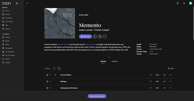
Task: Play track Dialogue with its play icon
Action: coord(48,81)
